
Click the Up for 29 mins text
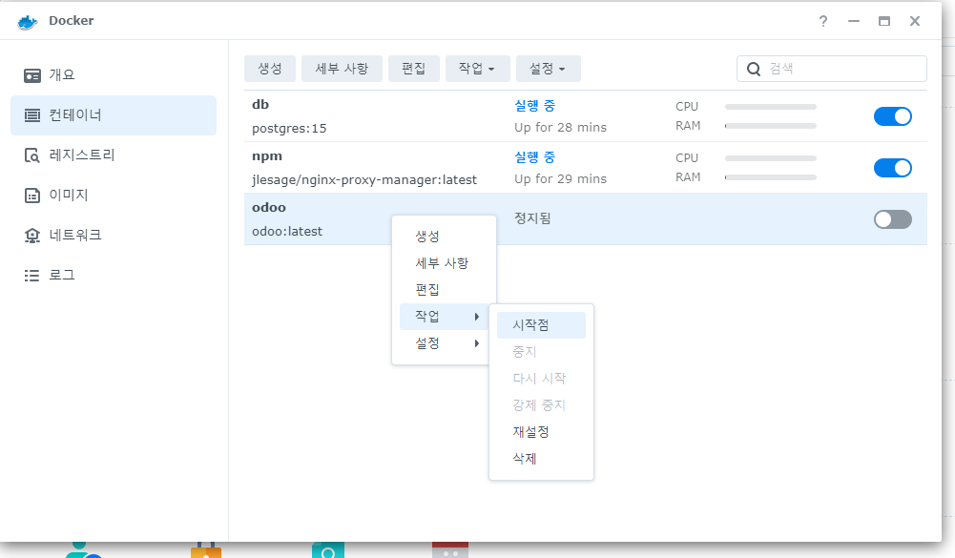point(560,178)
